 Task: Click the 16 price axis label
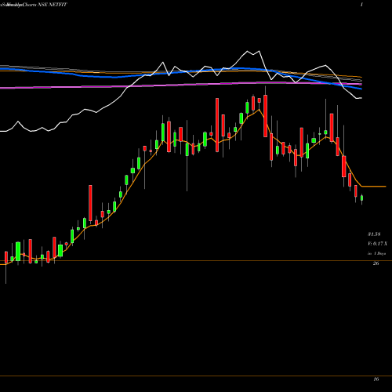point(376,379)
